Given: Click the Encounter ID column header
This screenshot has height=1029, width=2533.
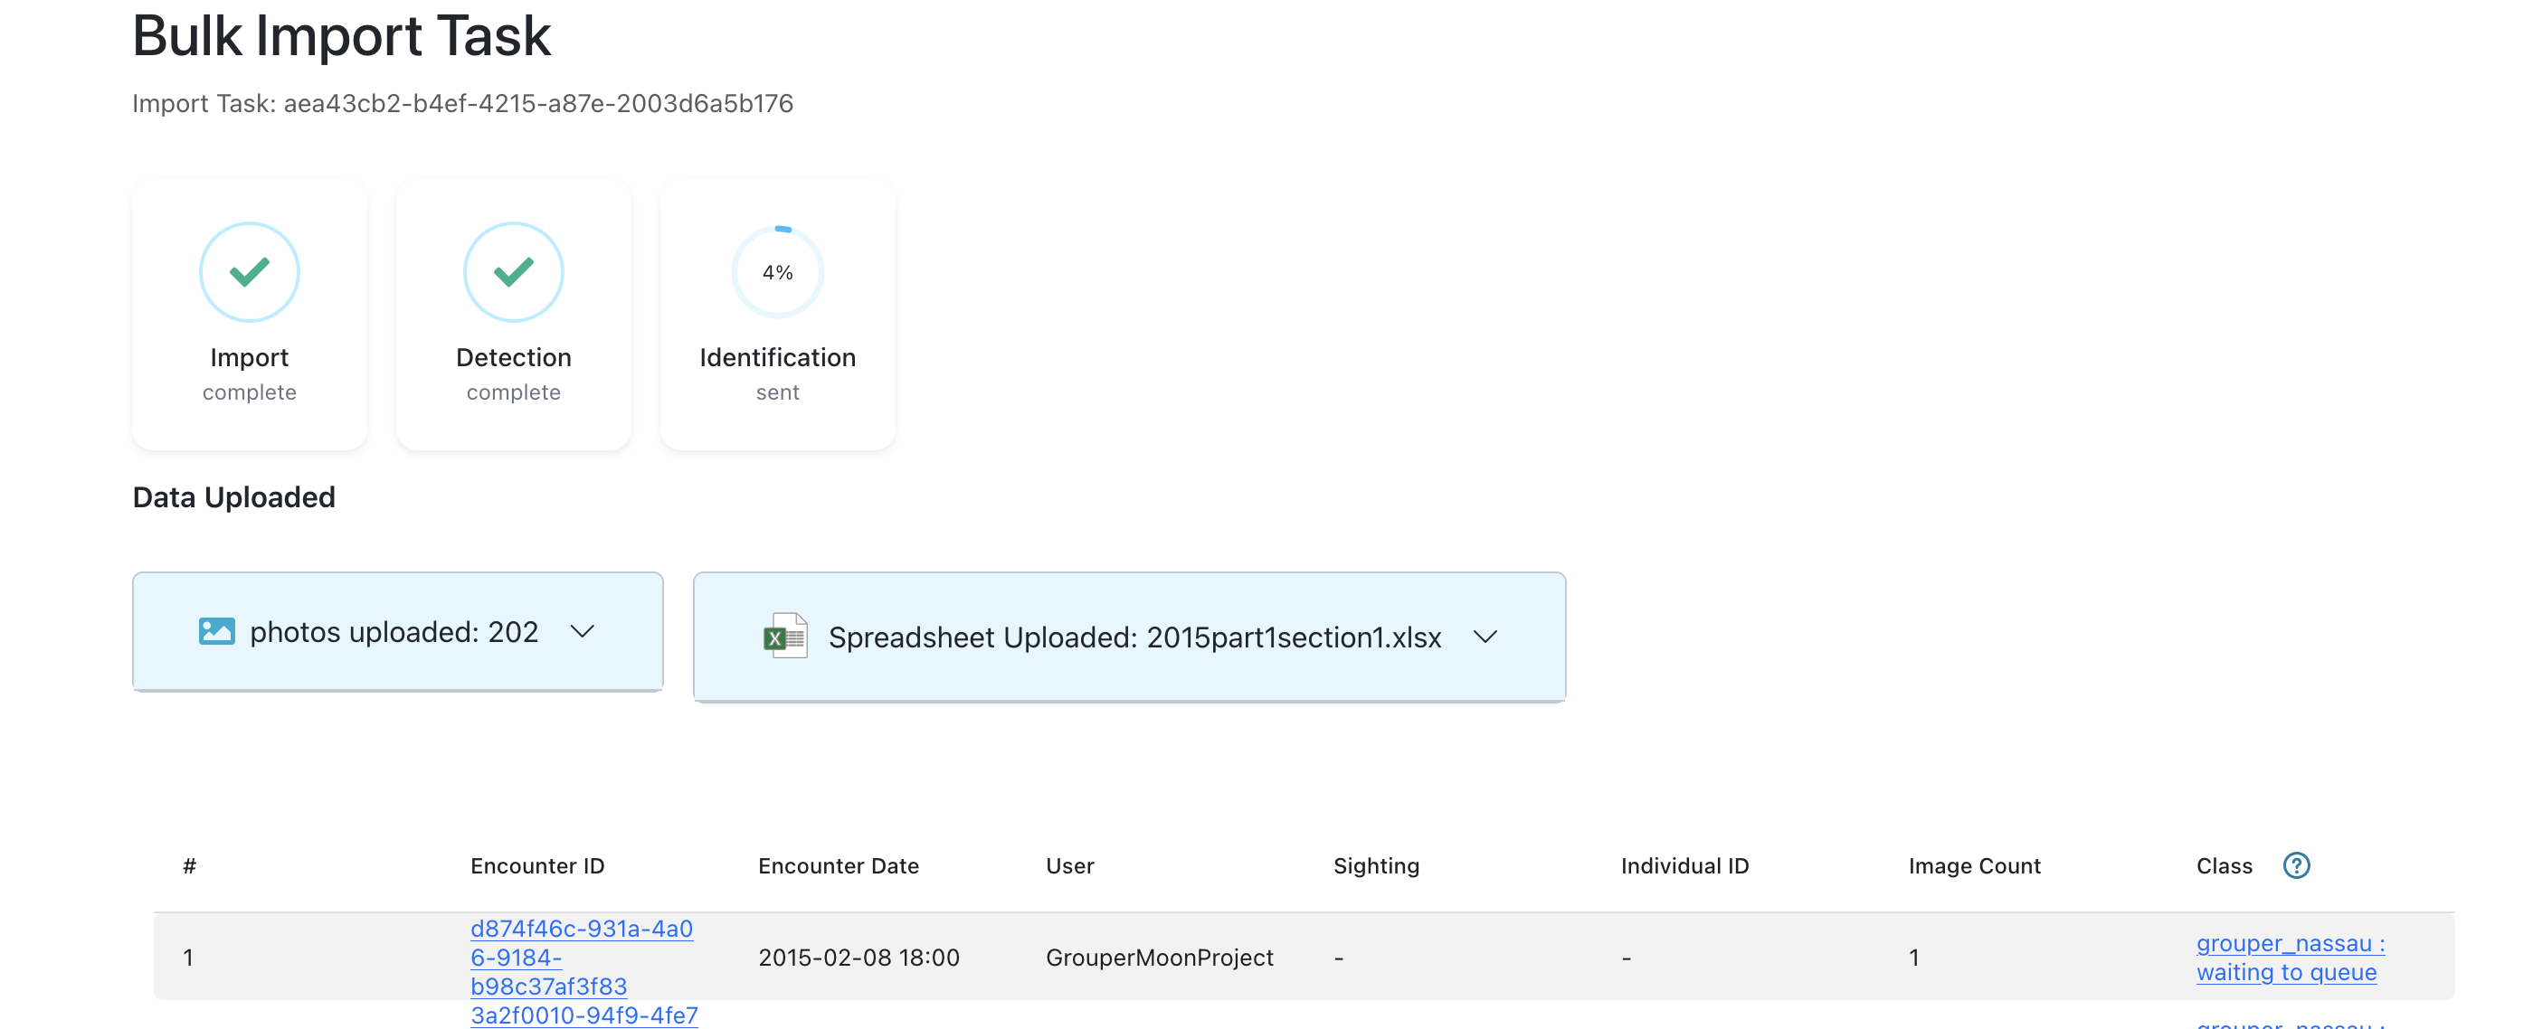Looking at the screenshot, I should [x=536, y=866].
